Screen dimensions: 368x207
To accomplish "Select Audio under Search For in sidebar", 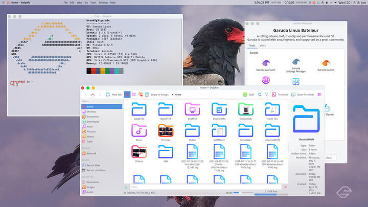I will coord(102,192).
